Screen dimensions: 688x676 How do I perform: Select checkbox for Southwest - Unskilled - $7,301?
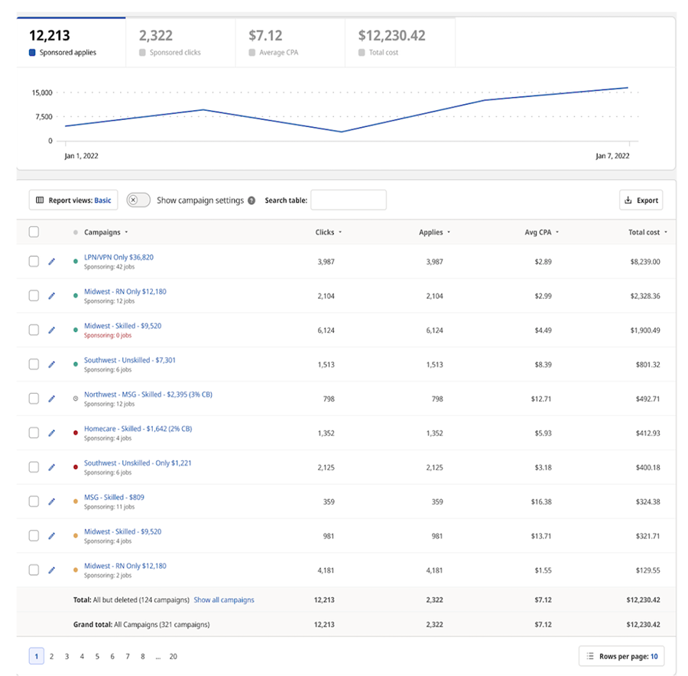(34, 364)
